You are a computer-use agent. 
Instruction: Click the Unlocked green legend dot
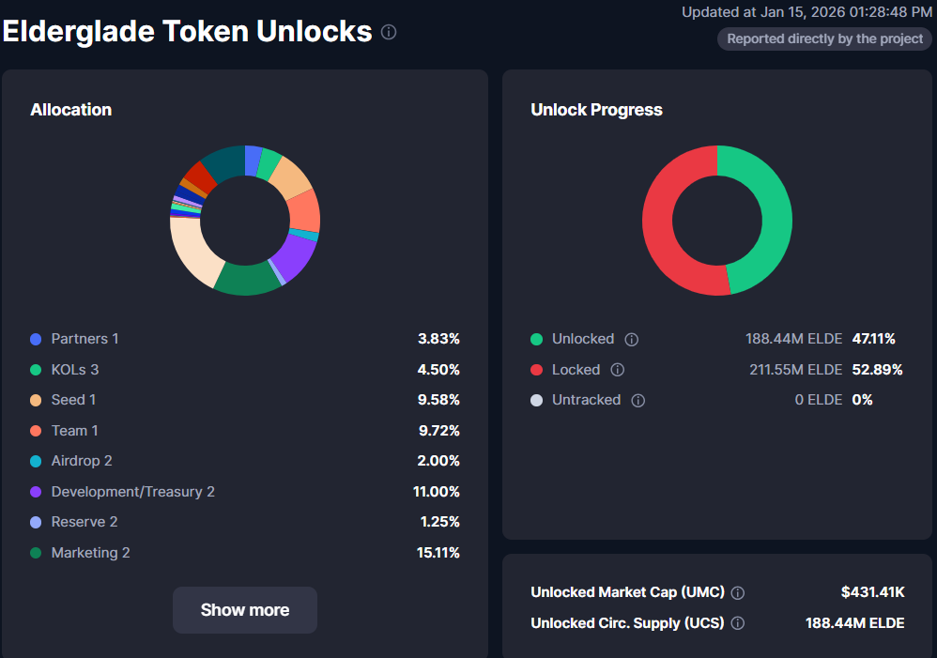pyautogui.click(x=536, y=339)
